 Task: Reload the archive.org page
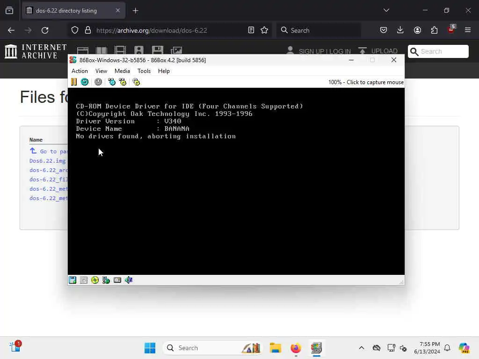(x=45, y=30)
